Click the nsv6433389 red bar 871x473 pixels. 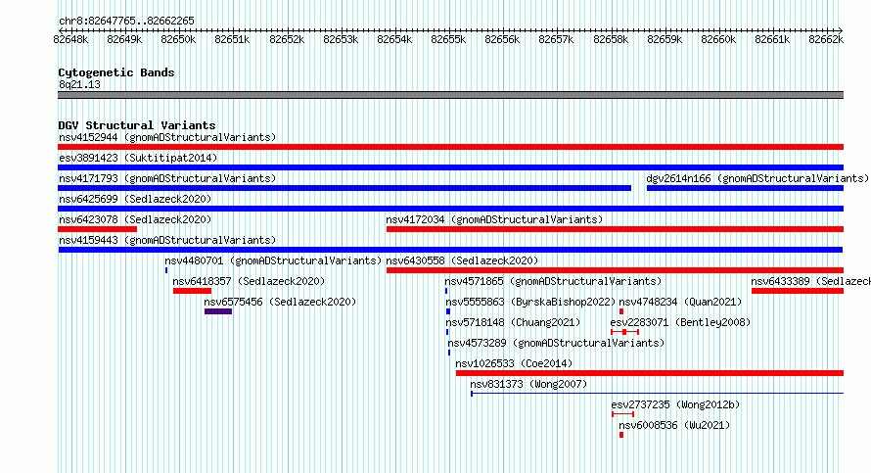pos(798,291)
